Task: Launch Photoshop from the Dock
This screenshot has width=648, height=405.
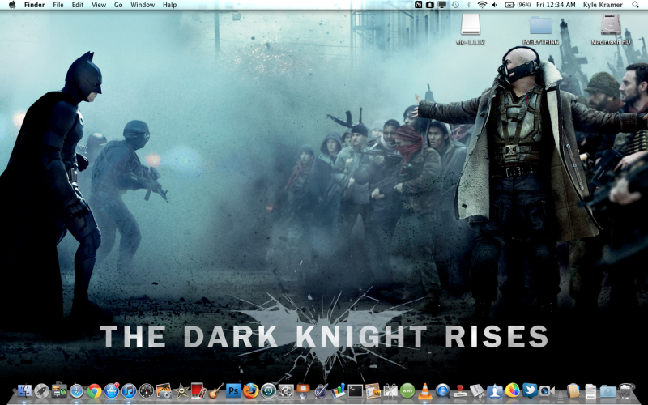Action: click(233, 391)
